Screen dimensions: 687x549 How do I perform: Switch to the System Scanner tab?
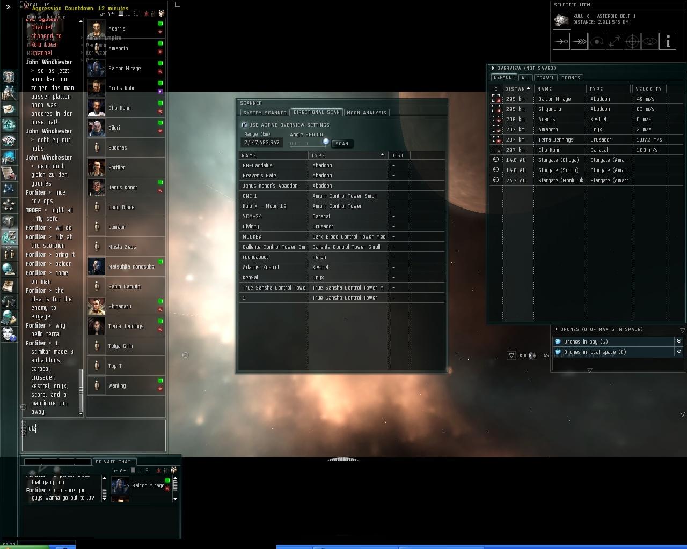pos(265,113)
